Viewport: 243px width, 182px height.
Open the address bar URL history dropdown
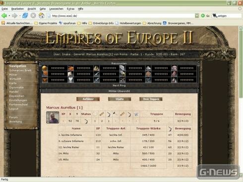click(x=197, y=16)
